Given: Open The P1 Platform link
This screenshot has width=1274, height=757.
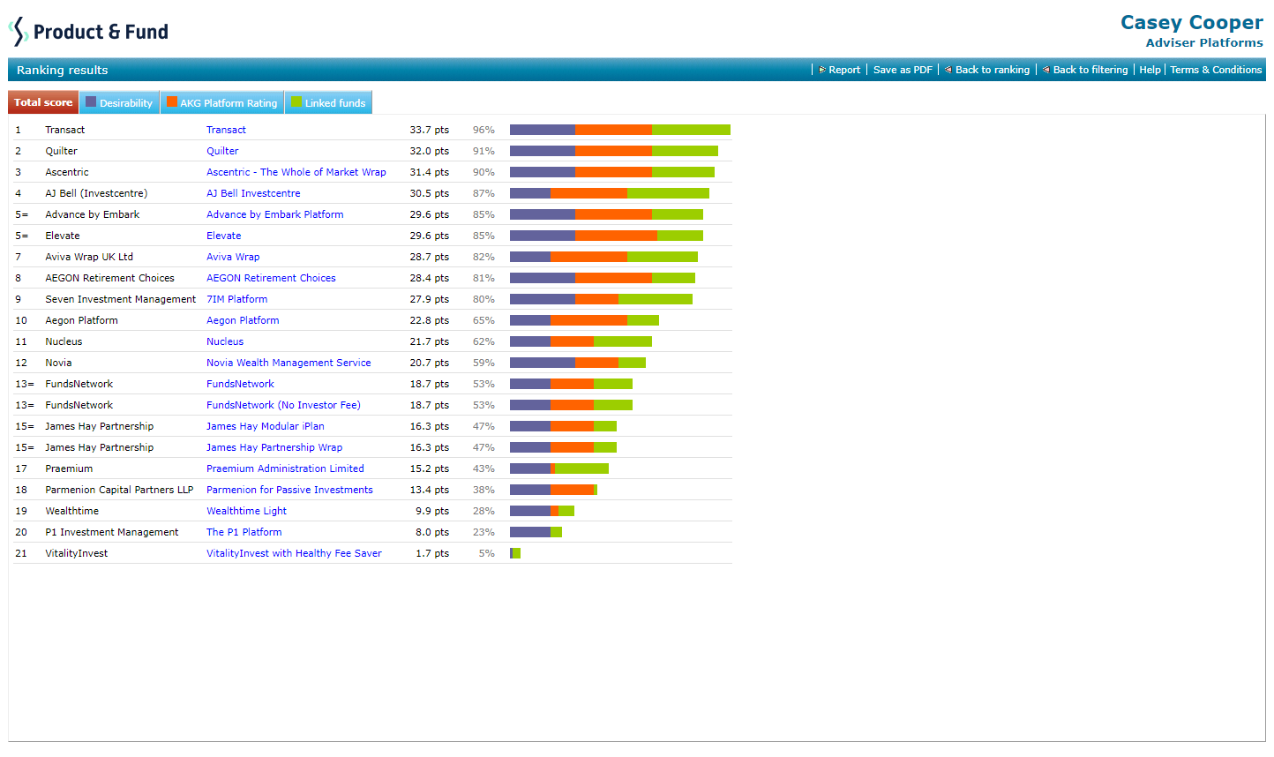Looking at the screenshot, I should (x=244, y=532).
